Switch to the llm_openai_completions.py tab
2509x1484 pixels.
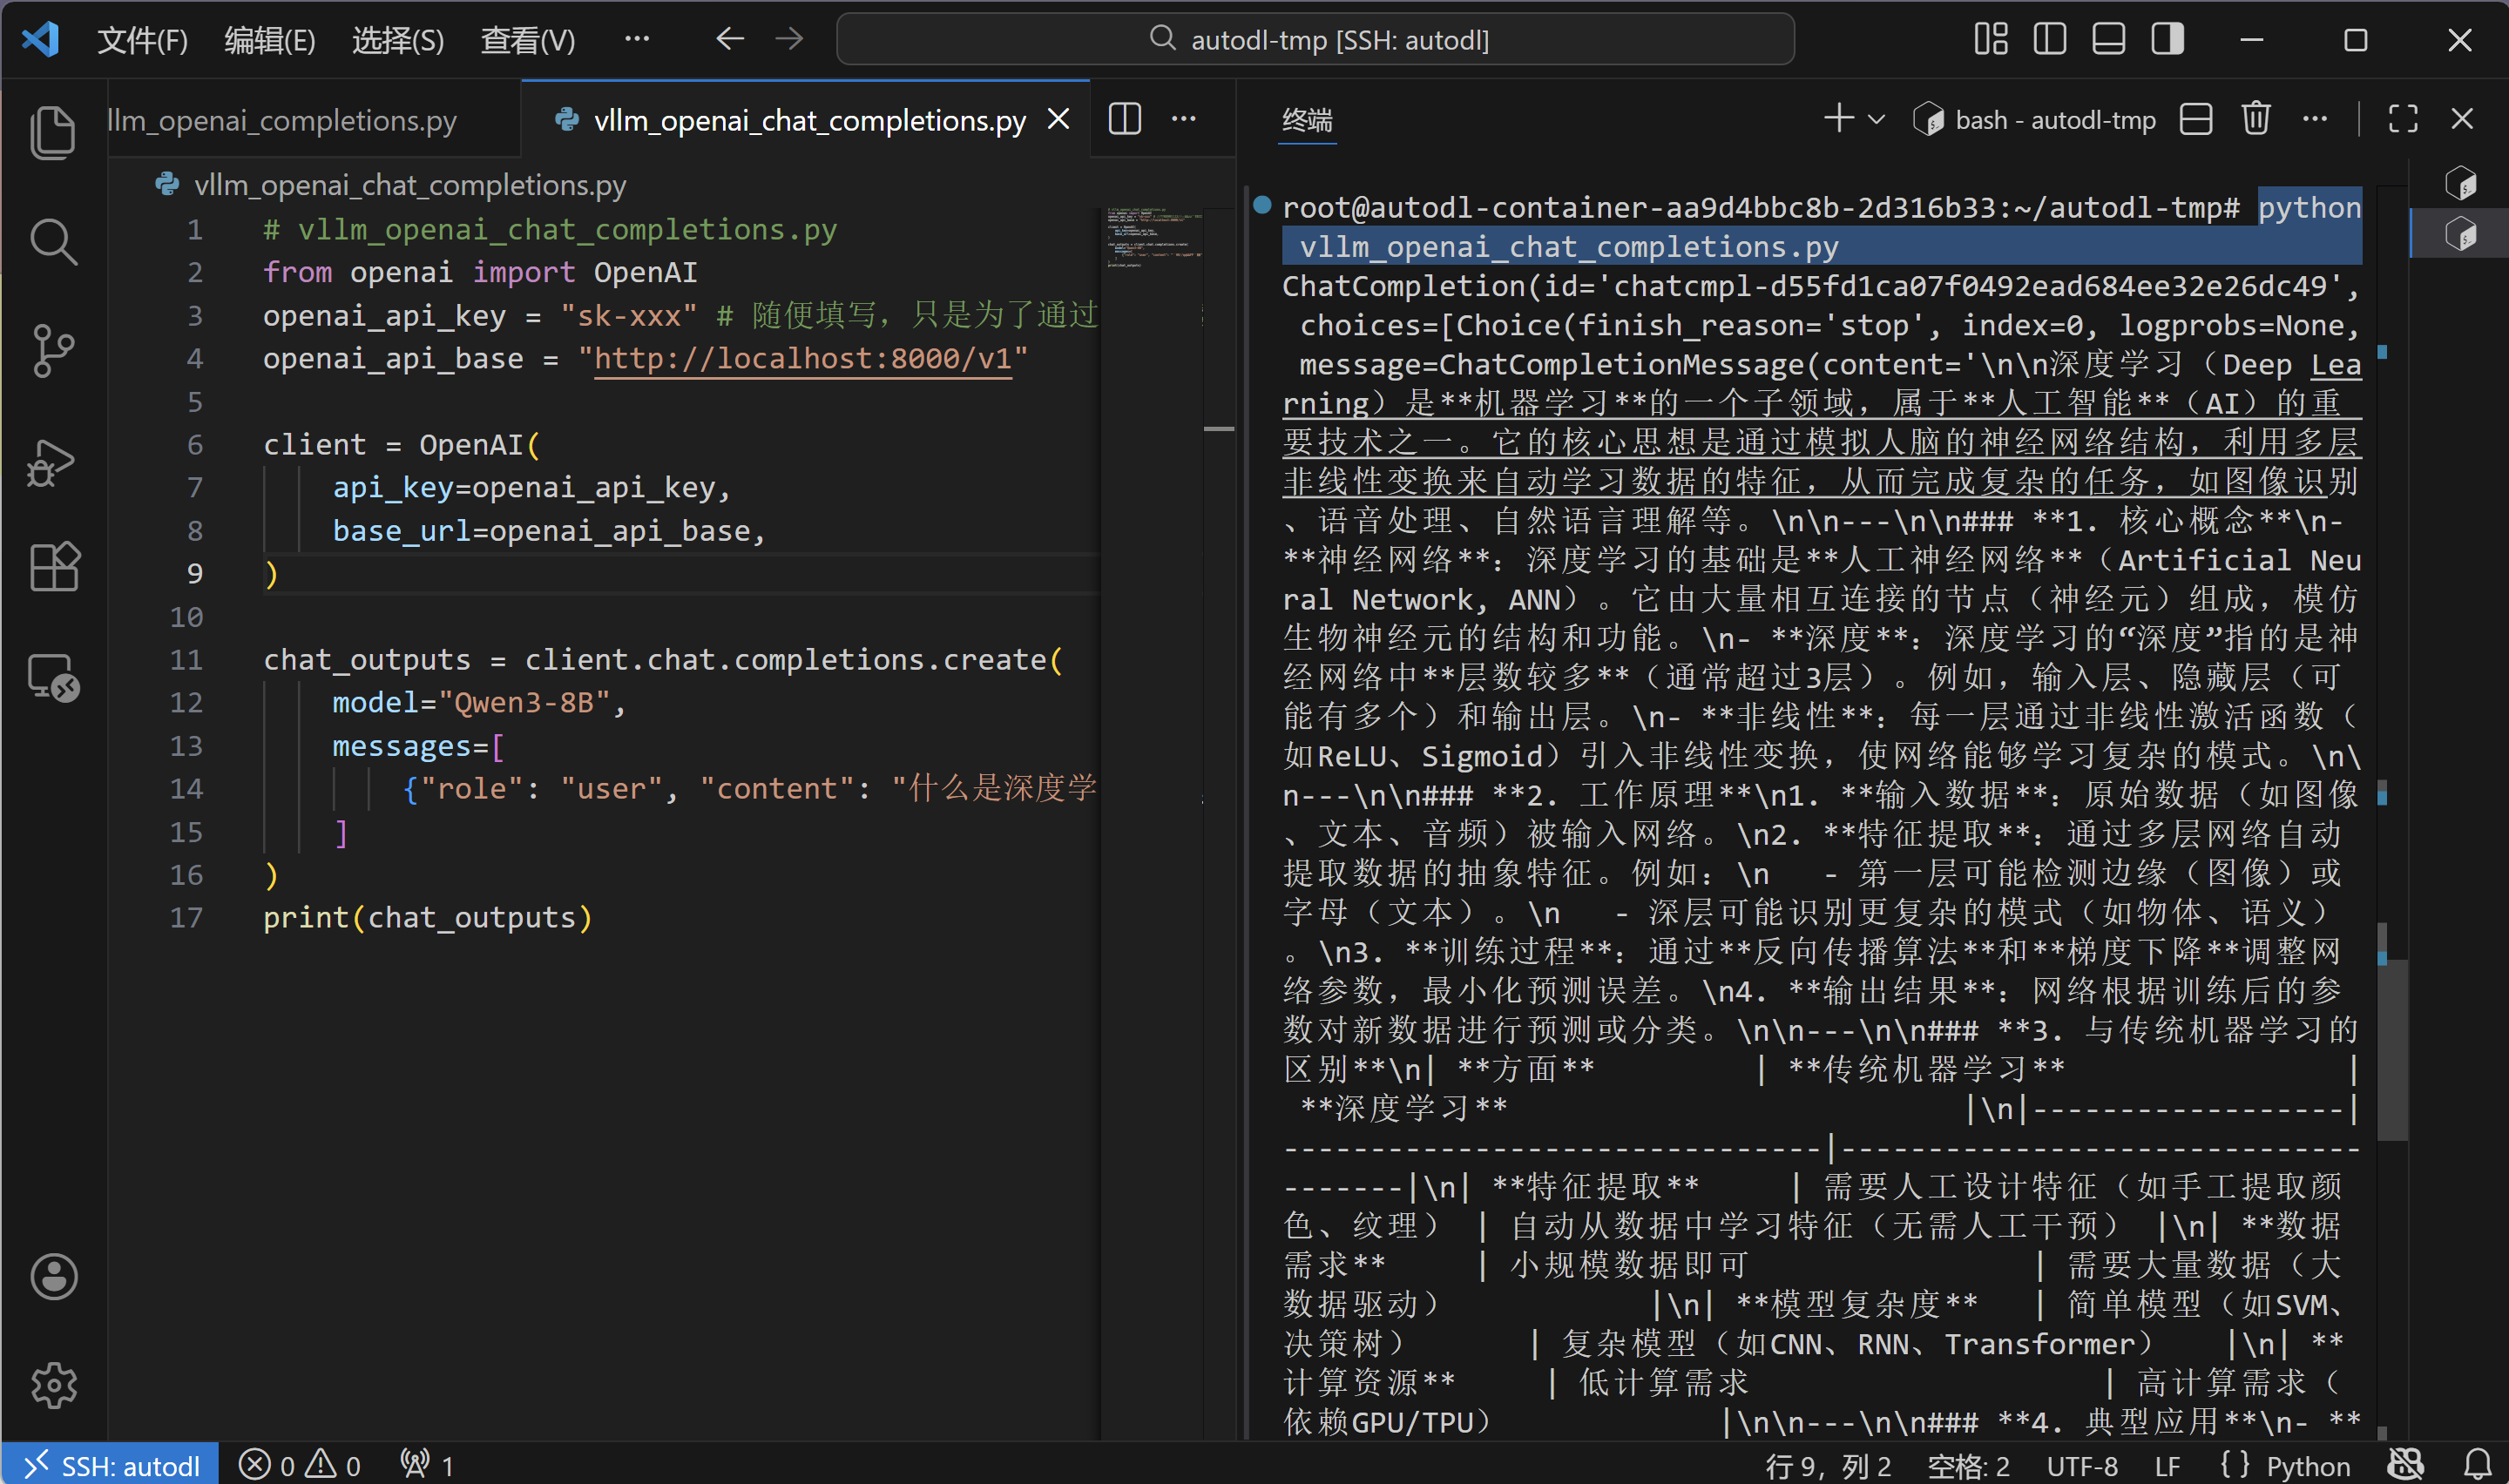pyautogui.click(x=283, y=120)
